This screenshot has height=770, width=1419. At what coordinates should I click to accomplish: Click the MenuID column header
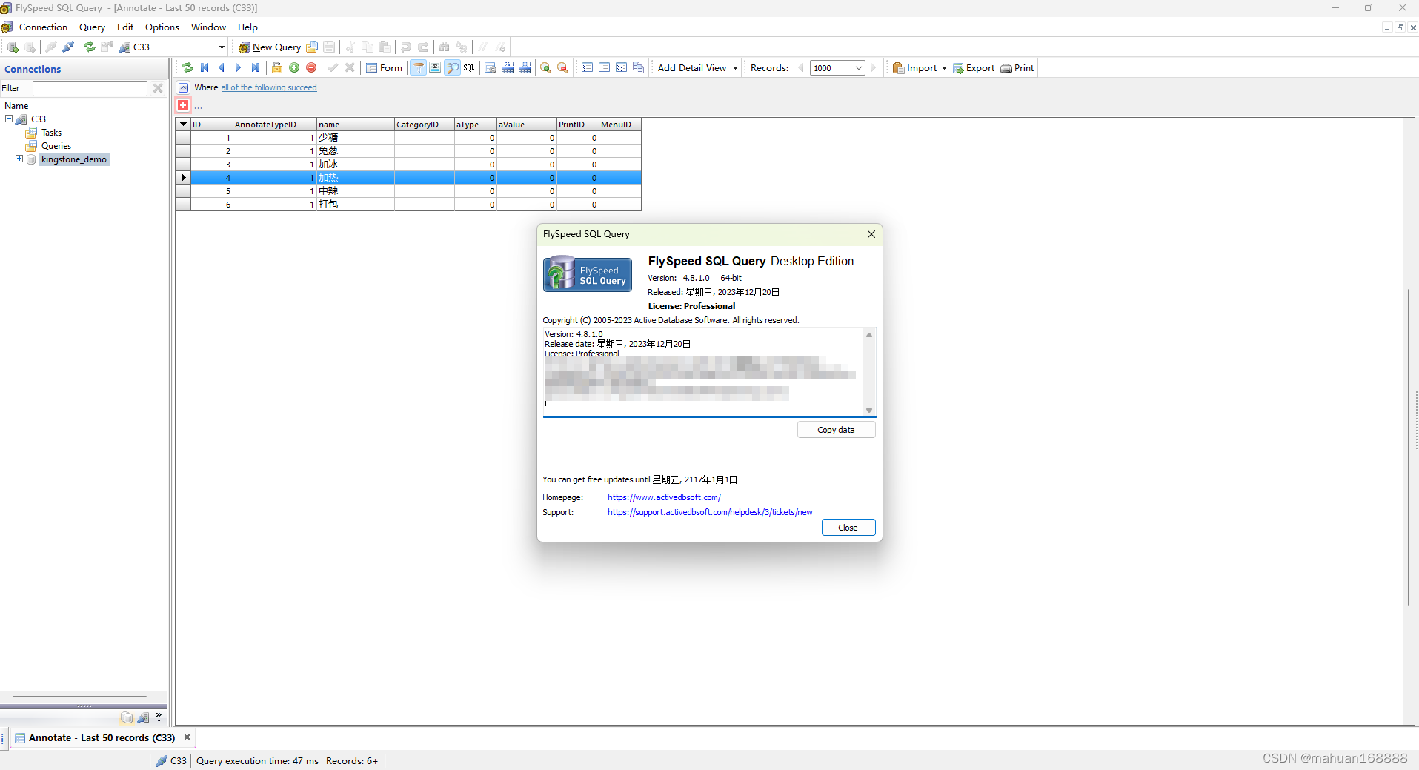coord(619,125)
